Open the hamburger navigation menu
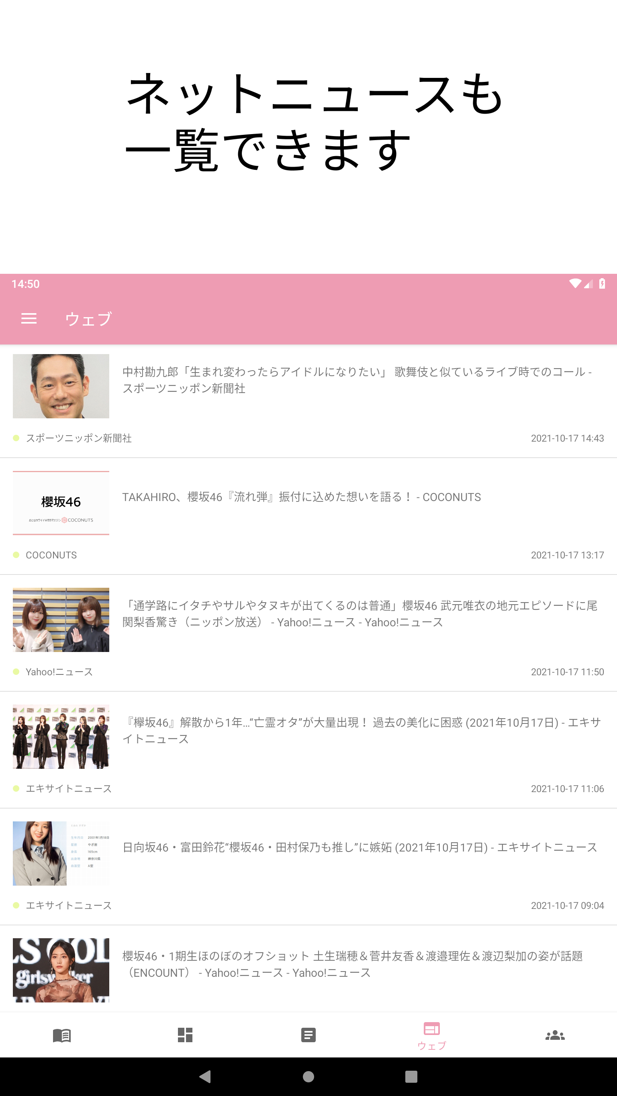This screenshot has height=1096, width=617. (x=29, y=318)
